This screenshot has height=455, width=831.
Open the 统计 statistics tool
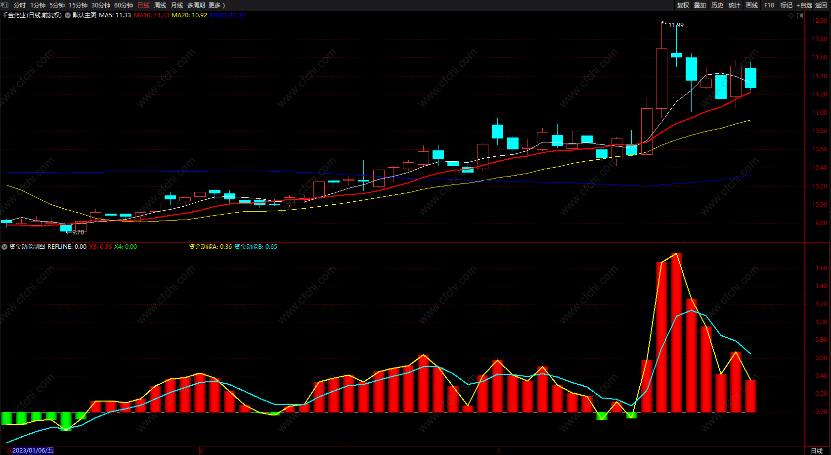(735, 5)
